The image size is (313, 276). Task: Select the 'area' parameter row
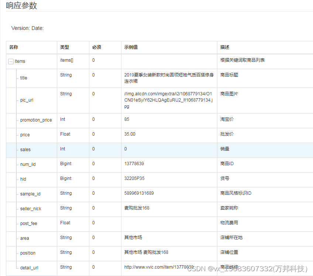[159, 239]
